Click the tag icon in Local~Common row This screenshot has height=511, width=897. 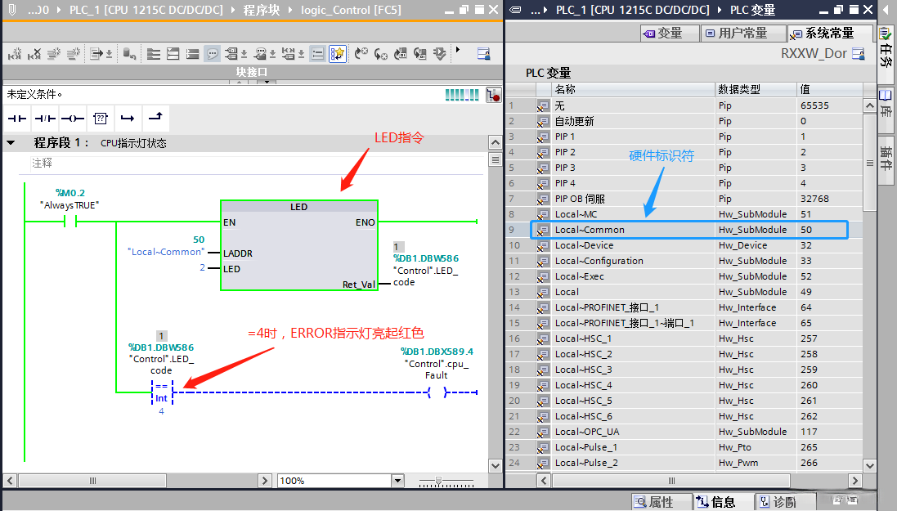(543, 230)
